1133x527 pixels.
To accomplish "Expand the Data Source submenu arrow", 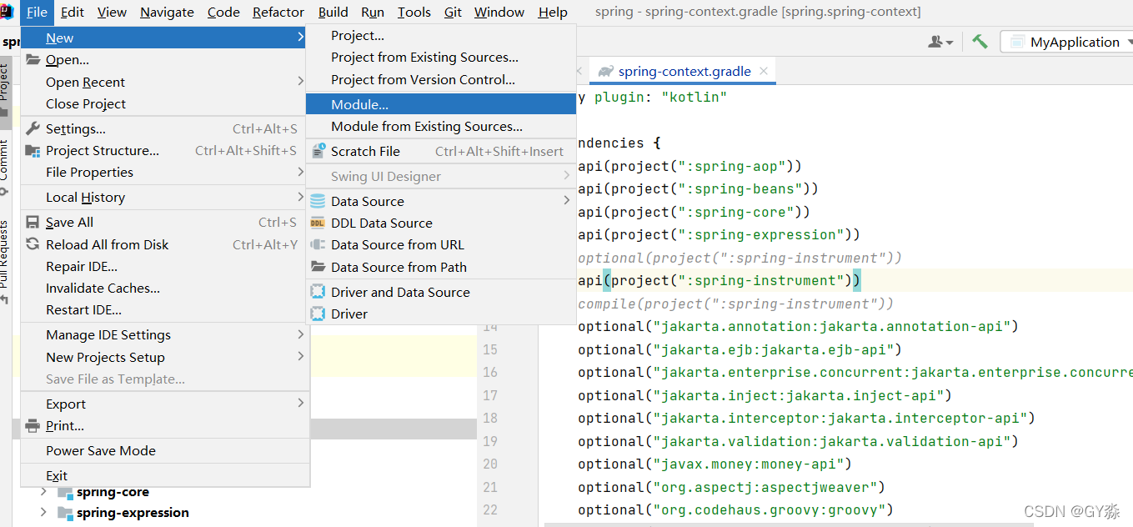I will (567, 201).
